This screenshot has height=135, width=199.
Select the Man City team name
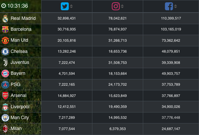[20, 118]
